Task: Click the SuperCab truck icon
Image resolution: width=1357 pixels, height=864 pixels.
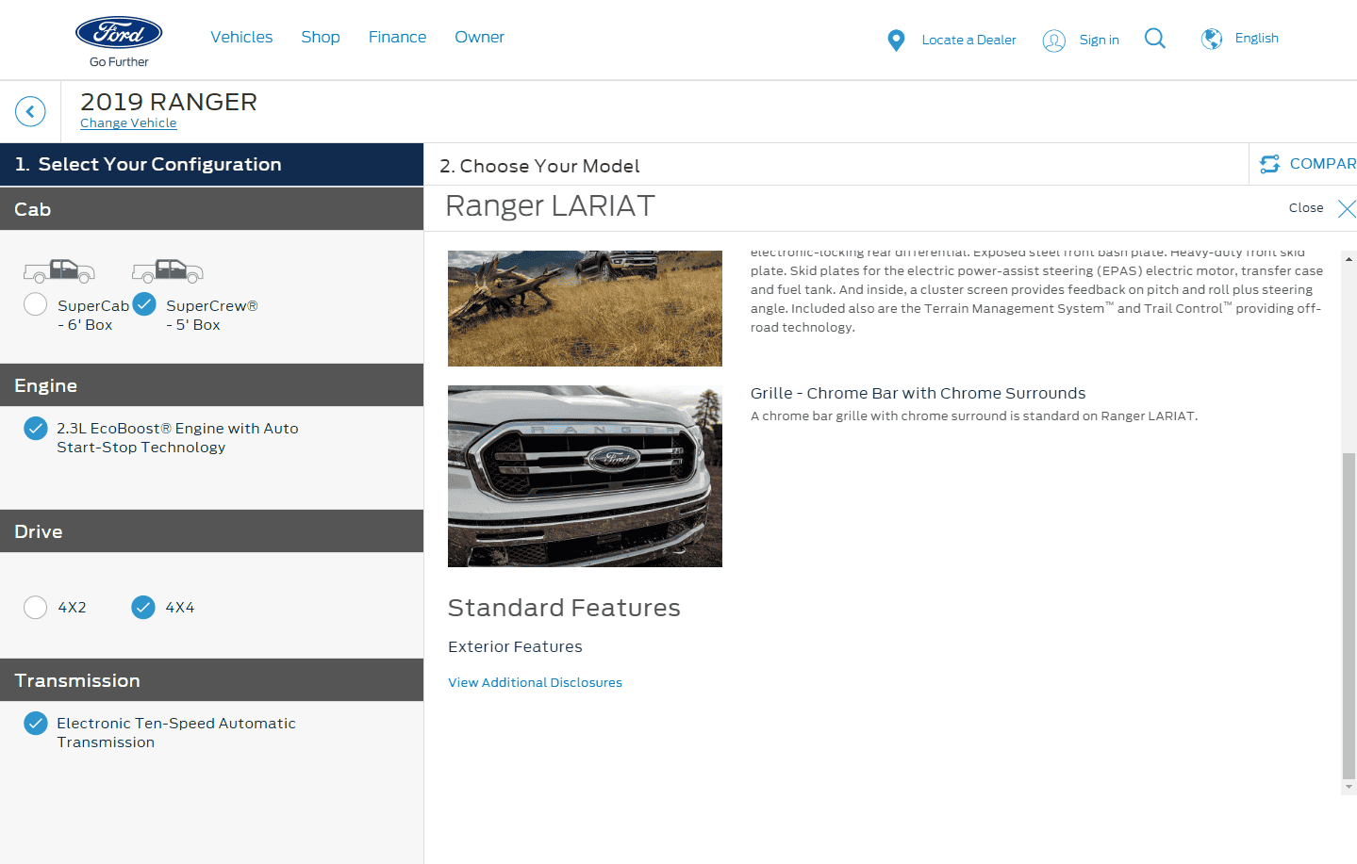Action: pyautogui.click(x=59, y=271)
